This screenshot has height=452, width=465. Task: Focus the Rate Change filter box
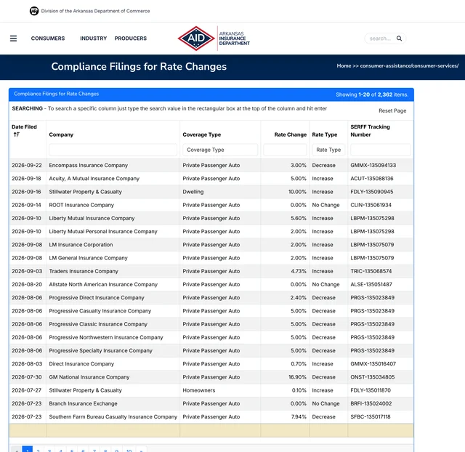pyautogui.click(x=285, y=150)
